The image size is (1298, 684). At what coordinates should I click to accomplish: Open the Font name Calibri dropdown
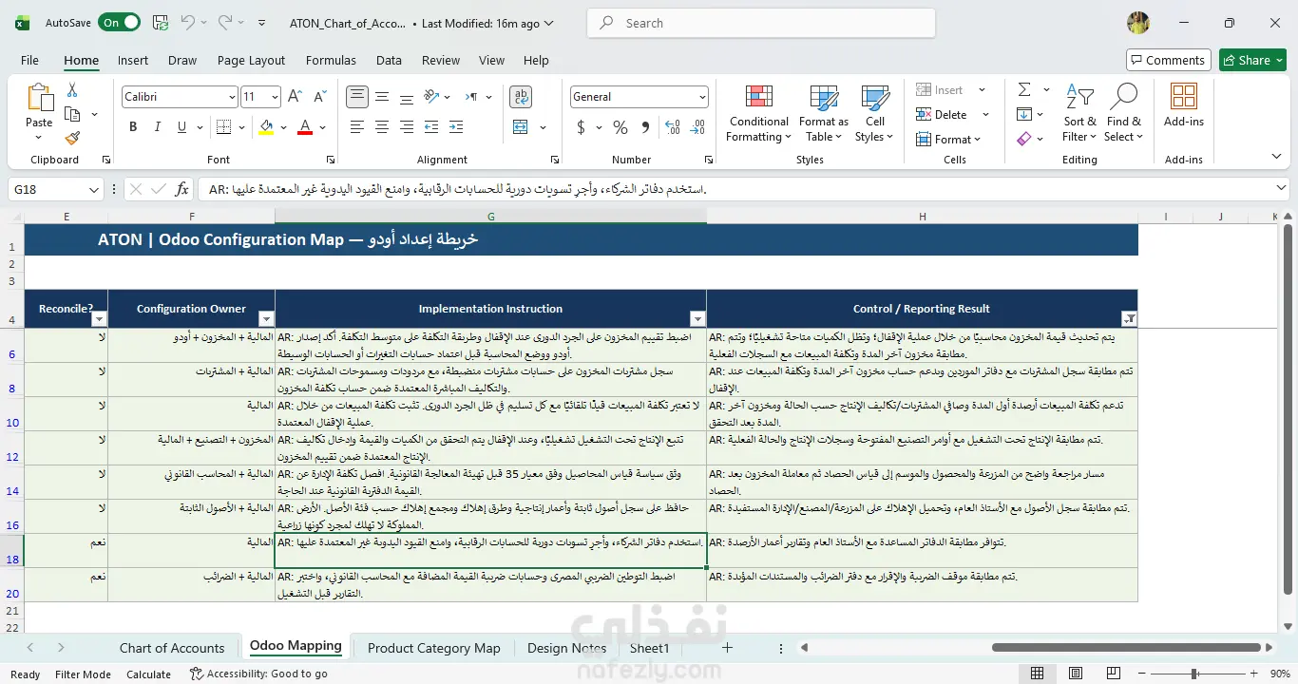pos(232,97)
